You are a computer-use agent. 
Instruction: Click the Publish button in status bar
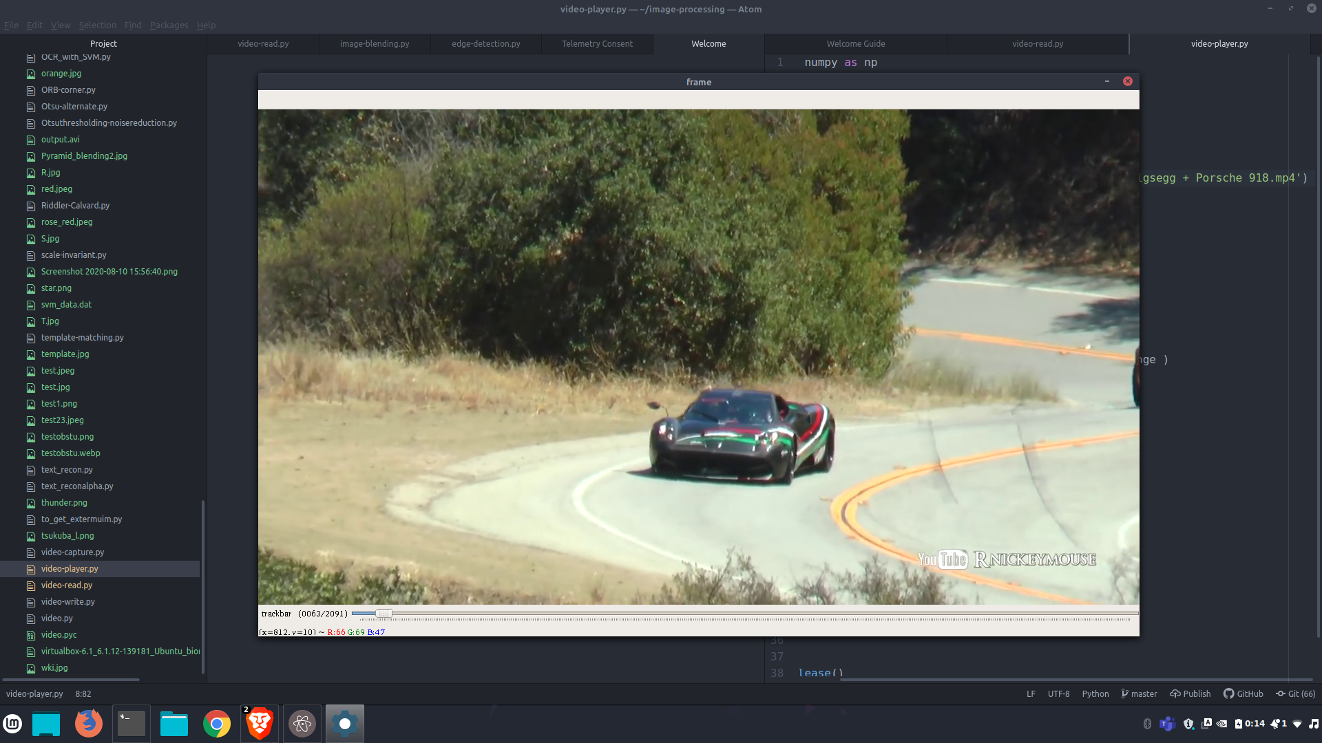[x=1190, y=694]
